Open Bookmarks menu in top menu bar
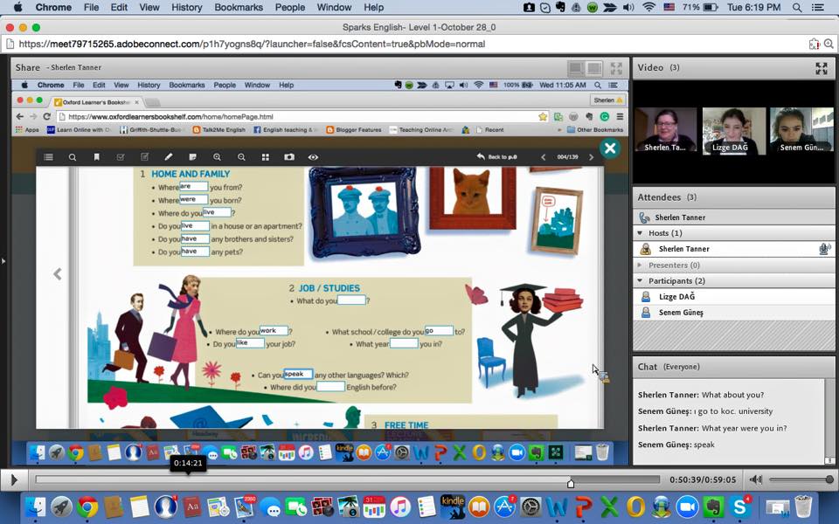Viewport: 839px width, 524px height. (x=239, y=8)
